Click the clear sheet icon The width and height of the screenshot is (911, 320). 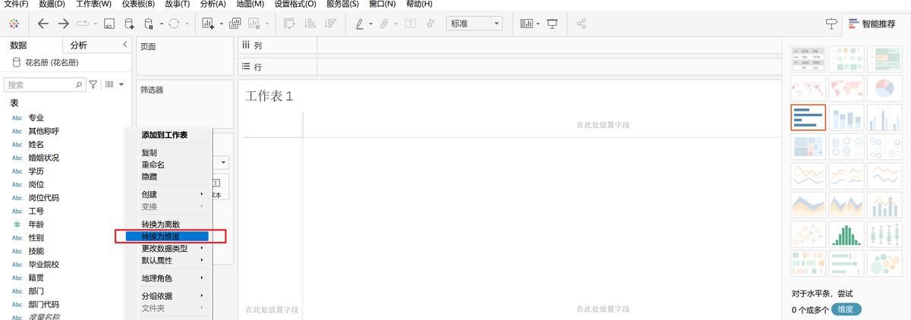pos(254,24)
